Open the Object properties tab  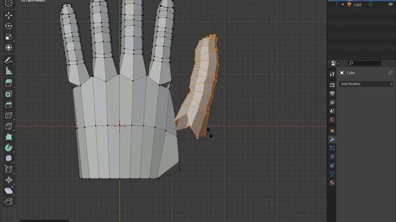[x=332, y=131]
